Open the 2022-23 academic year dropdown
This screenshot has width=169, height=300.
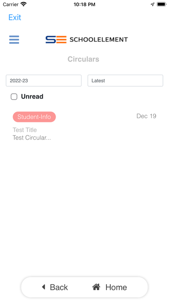pos(44,81)
